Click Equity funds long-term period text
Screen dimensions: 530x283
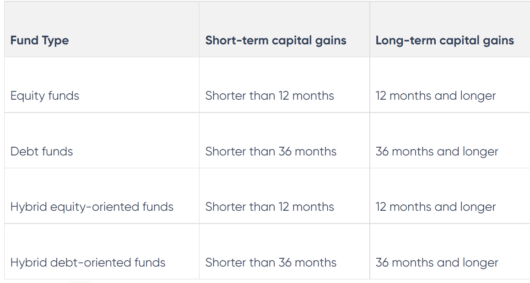[436, 96]
